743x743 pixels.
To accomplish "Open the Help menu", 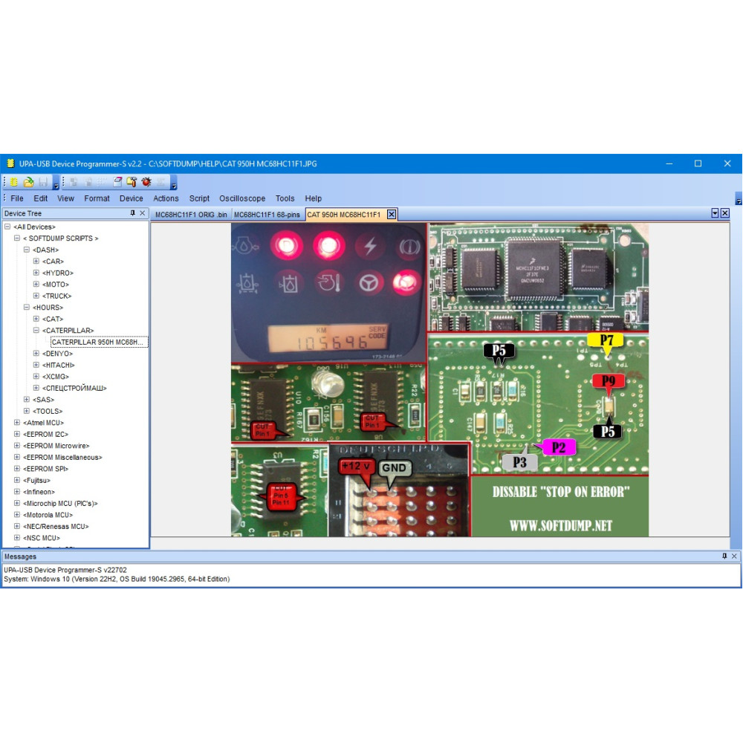I will [x=314, y=198].
